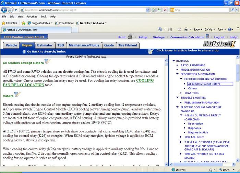This screenshot has height=173, width=240.
Task: Switch to the Quote tab
Action: pos(109,45)
